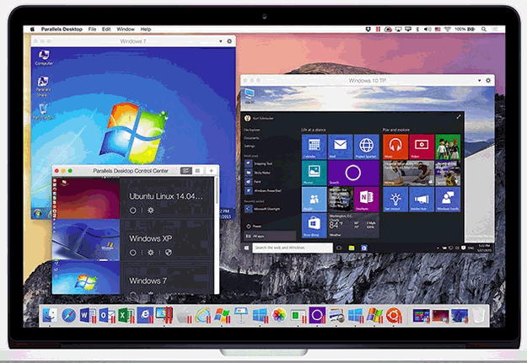Click the purple Search Cortana tile
Screen dimensions: 527x363
tap(353, 173)
